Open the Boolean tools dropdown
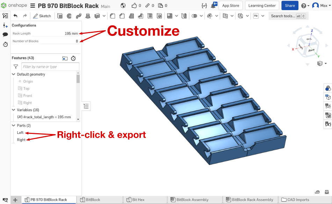332x204 pixels. (201, 16)
